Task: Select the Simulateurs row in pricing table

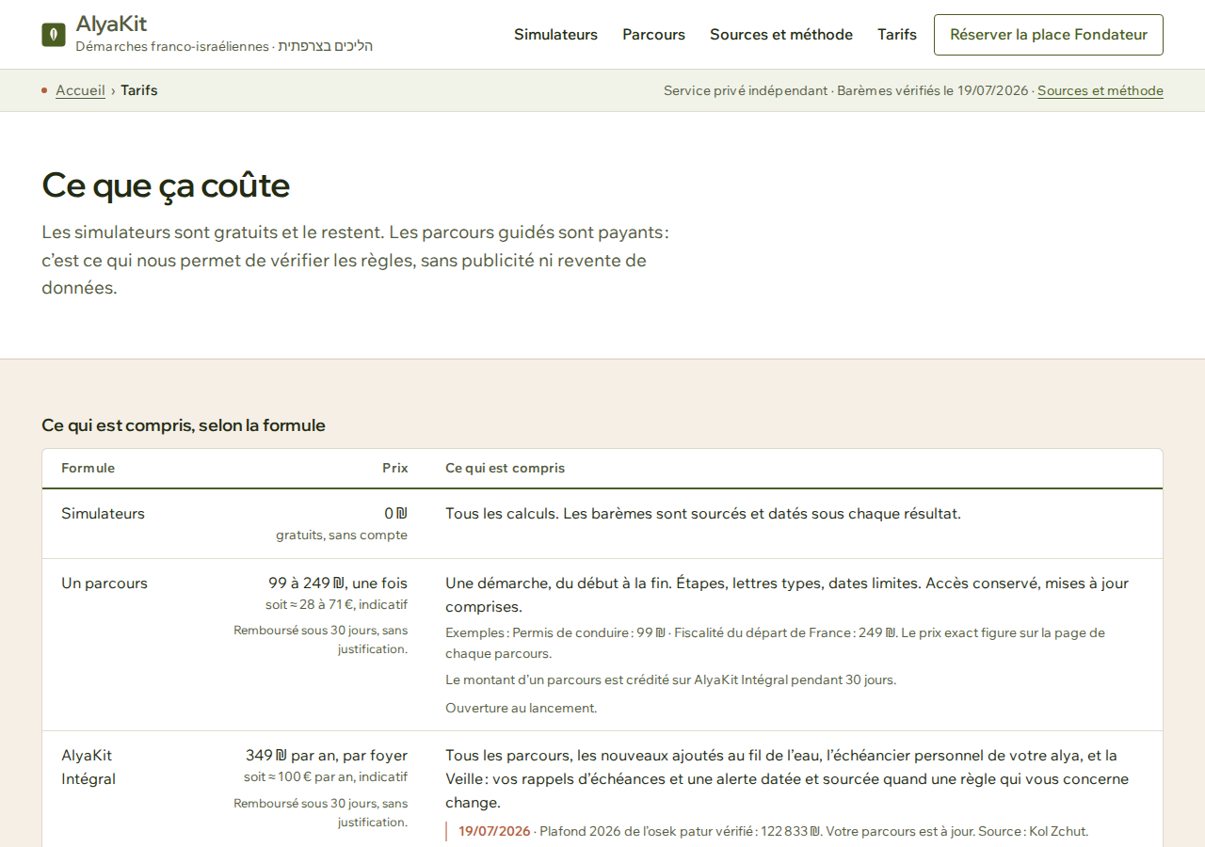Action: pyautogui.click(x=602, y=524)
